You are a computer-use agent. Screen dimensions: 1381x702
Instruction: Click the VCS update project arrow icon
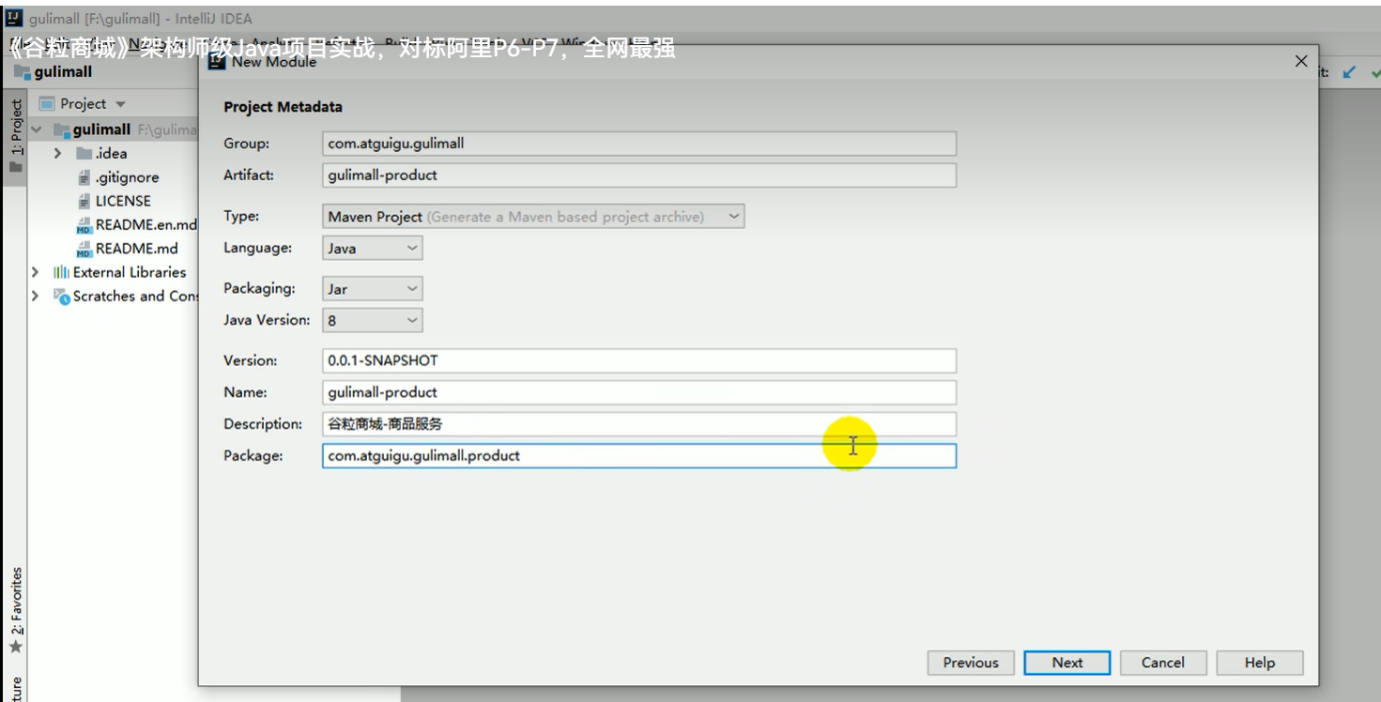1350,72
